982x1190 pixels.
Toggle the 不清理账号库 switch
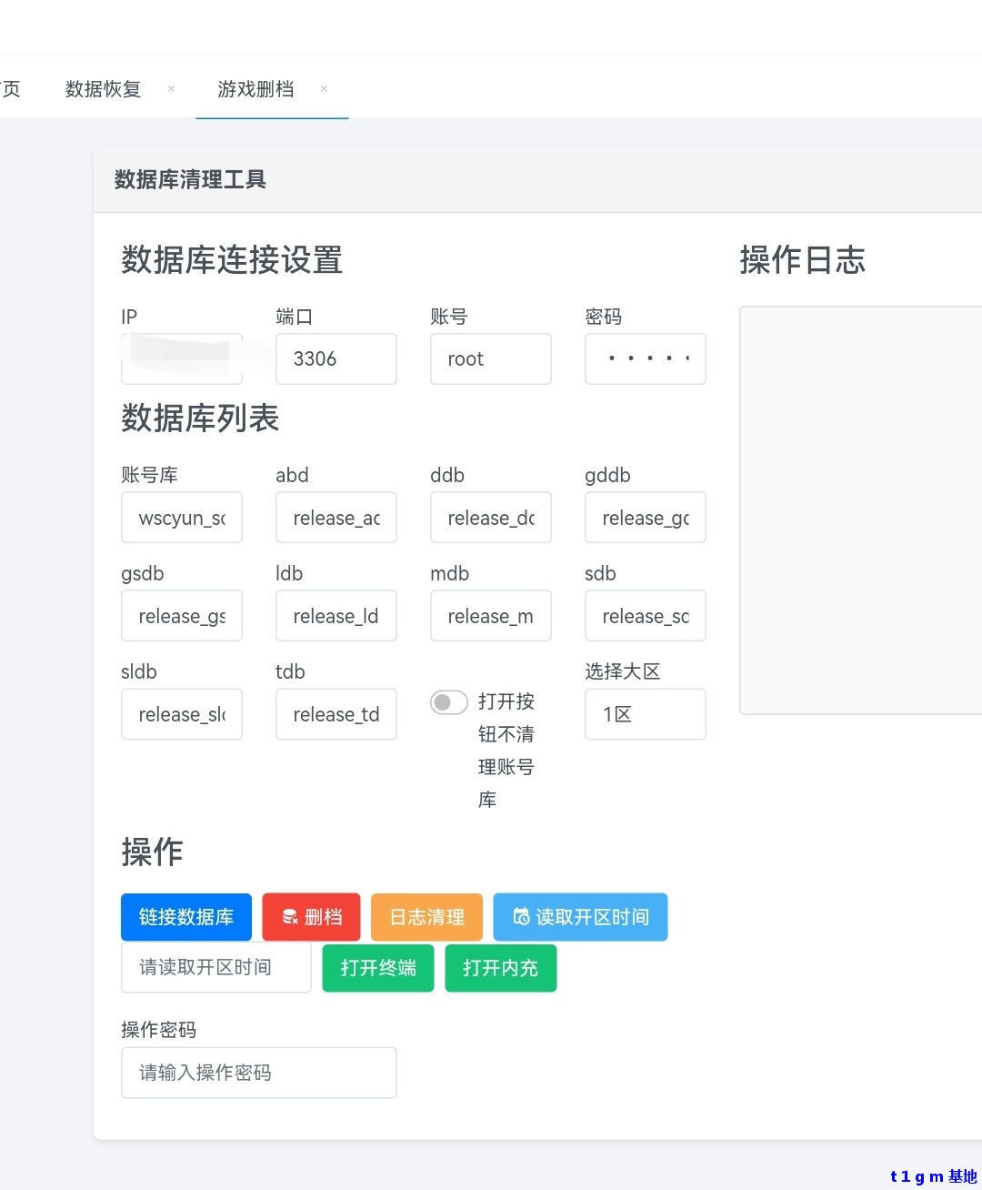448,702
